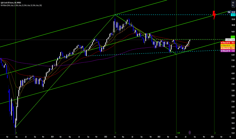Click 2022 on the time axis
Screen dimensions: 236x139
tap(106, 137)
